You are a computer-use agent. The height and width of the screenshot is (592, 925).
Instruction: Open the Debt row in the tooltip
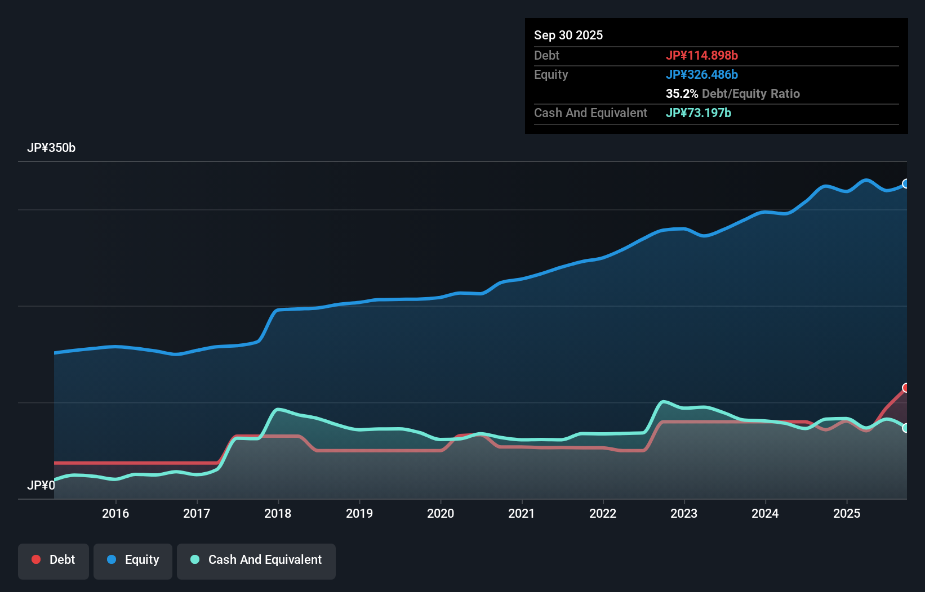click(x=546, y=56)
